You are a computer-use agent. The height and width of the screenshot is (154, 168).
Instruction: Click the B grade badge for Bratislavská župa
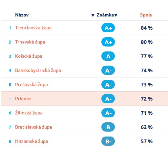(108, 127)
